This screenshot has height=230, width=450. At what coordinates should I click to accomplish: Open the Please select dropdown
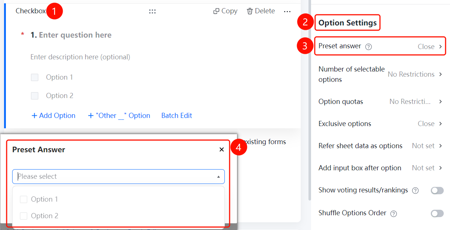118,177
